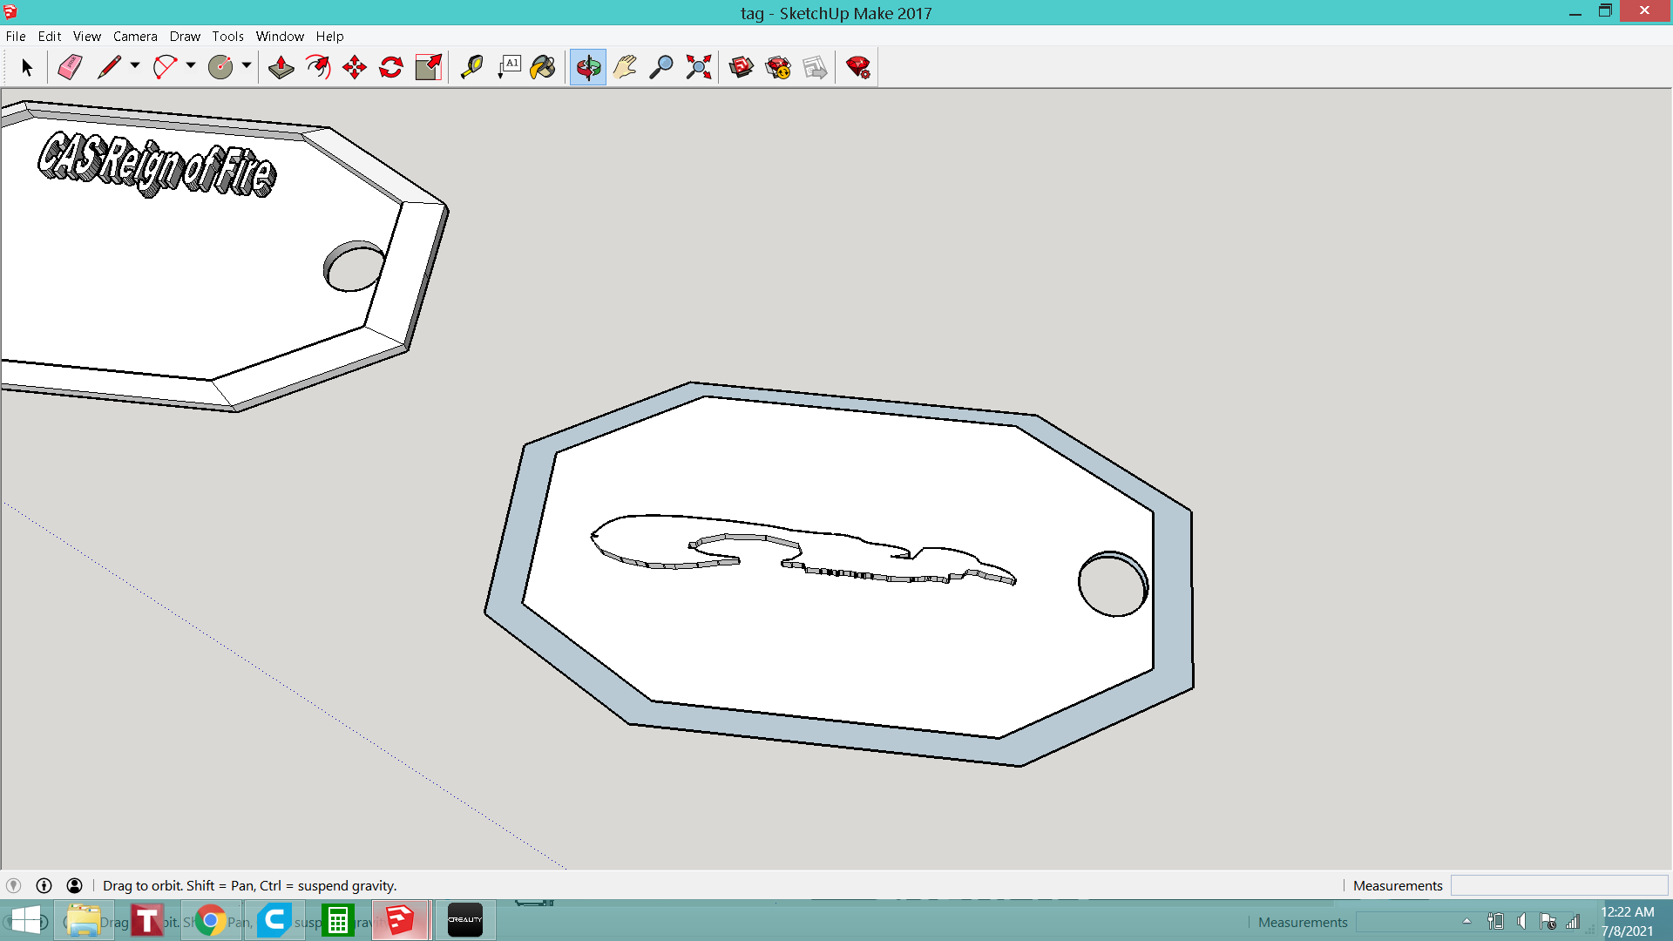Click the Measurements input box
The width and height of the screenshot is (1673, 941).
pos(1559,885)
